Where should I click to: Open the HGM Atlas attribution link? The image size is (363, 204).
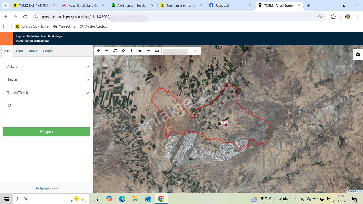tap(356, 192)
